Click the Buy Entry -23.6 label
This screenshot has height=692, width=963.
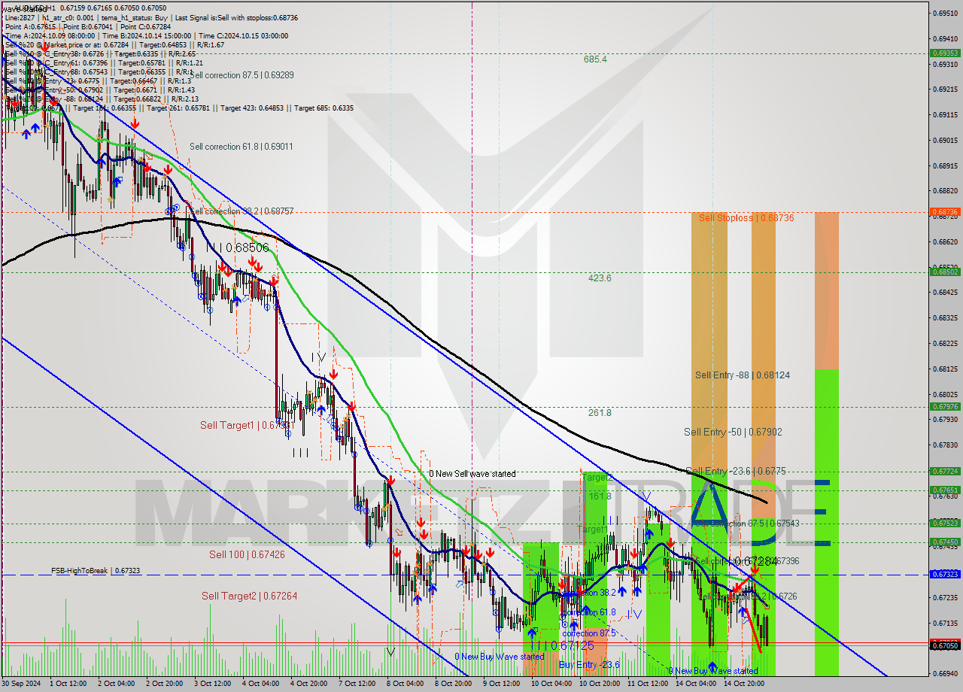click(589, 665)
